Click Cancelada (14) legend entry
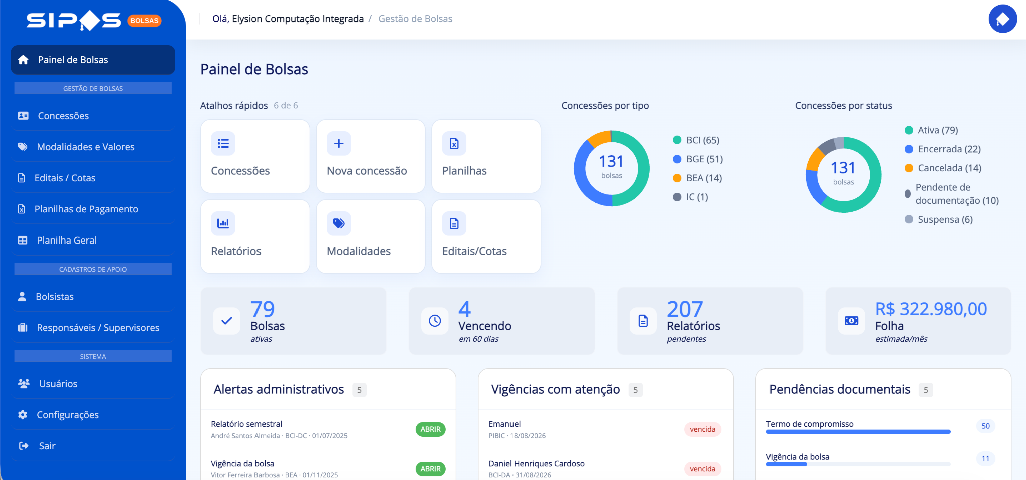 click(943, 168)
